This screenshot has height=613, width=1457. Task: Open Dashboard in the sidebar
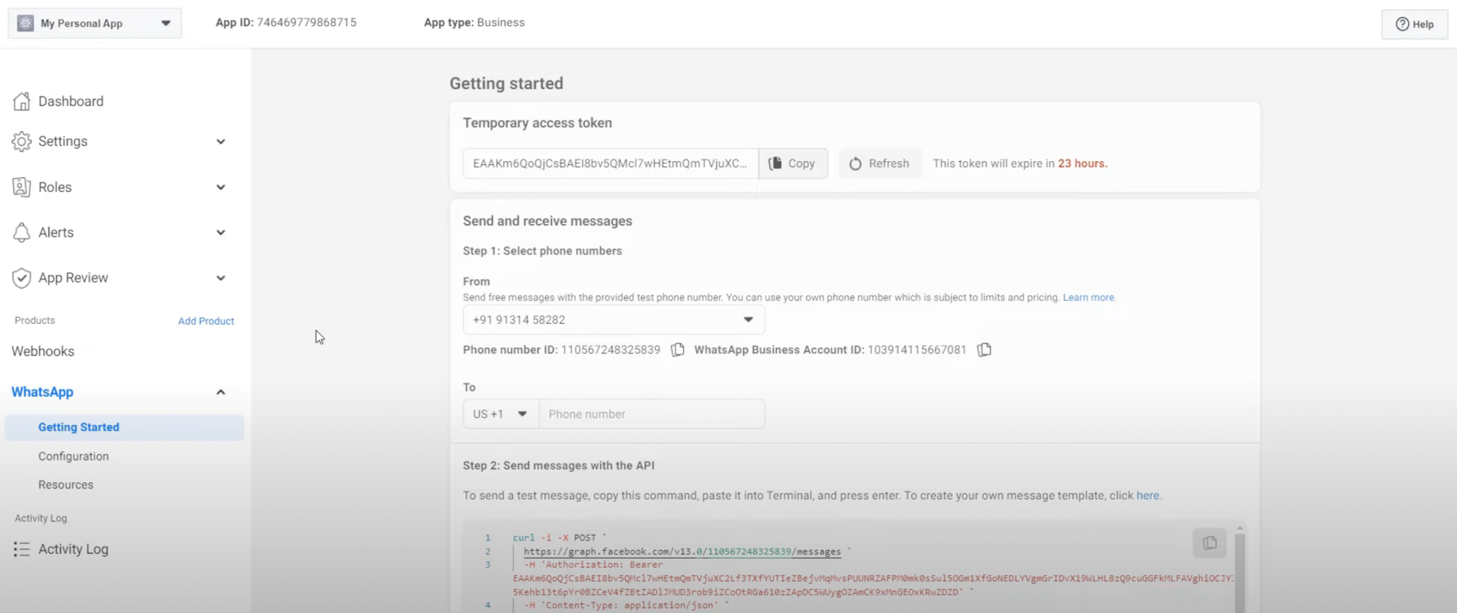71,101
